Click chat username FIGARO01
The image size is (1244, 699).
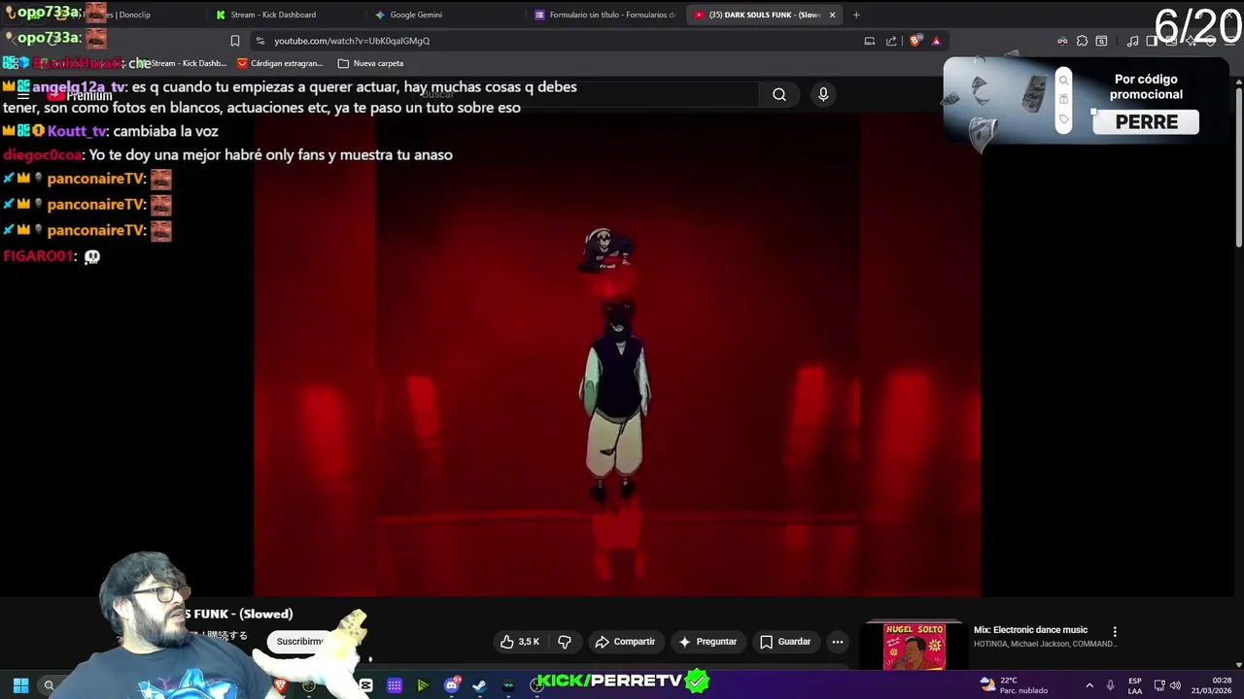(x=38, y=256)
